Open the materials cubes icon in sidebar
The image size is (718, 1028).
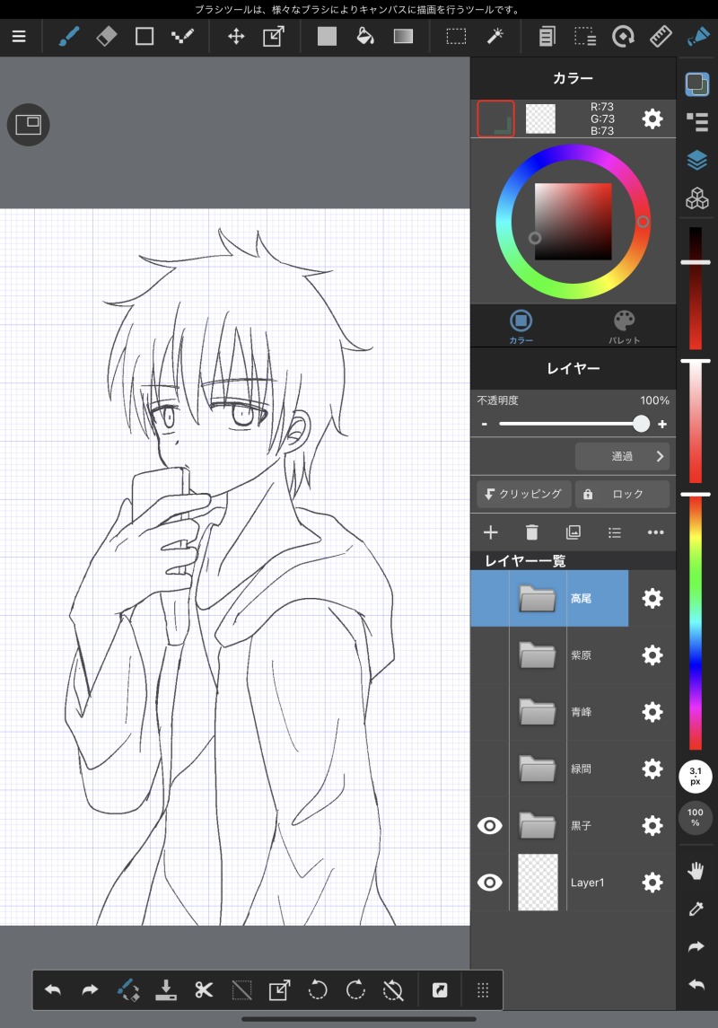(697, 198)
